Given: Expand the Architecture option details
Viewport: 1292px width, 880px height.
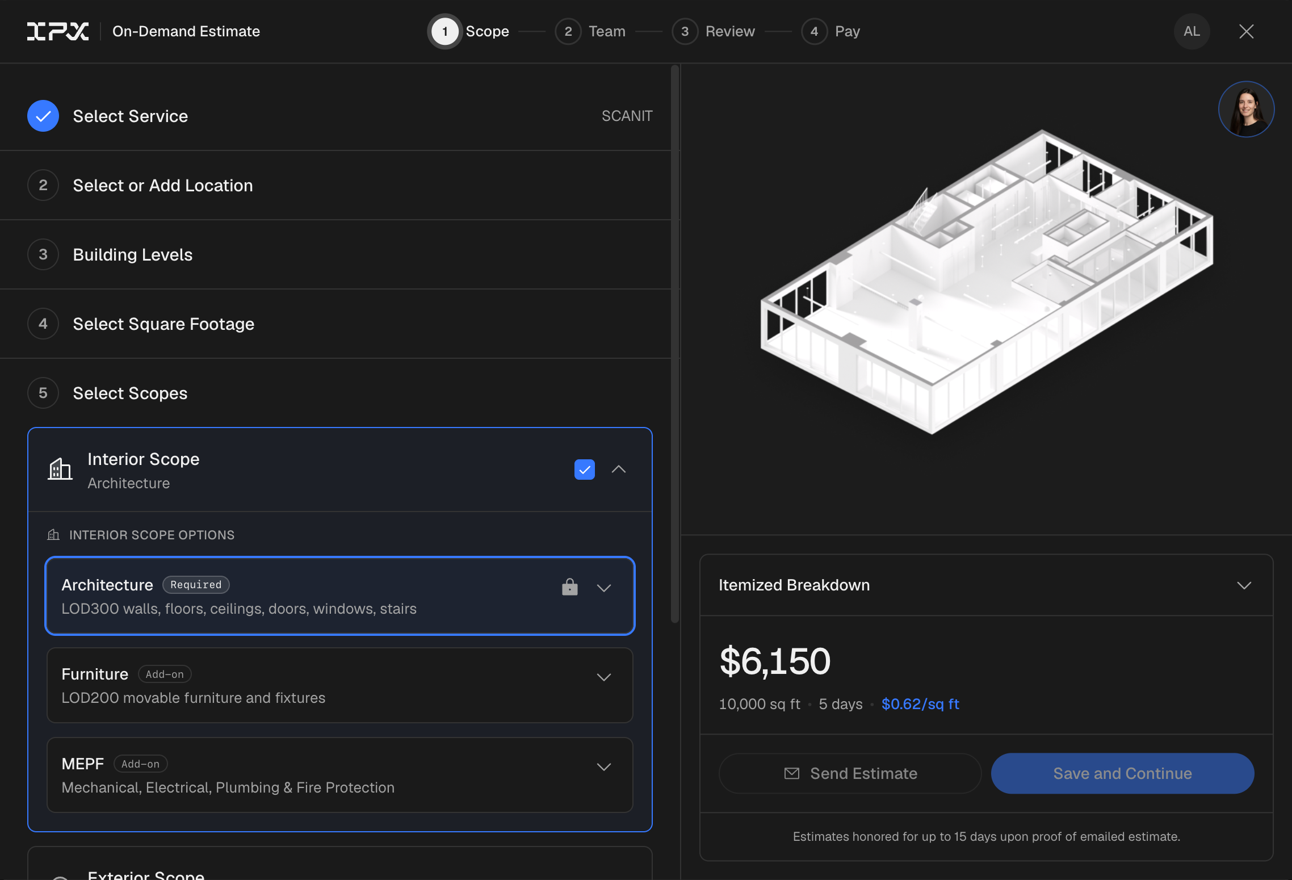Looking at the screenshot, I should [x=604, y=588].
